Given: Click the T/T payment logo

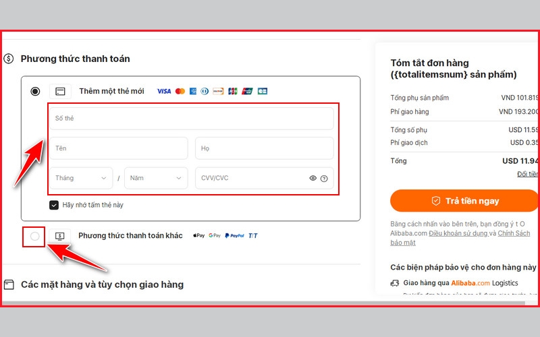Looking at the screenshot, I should pos(253,235).
